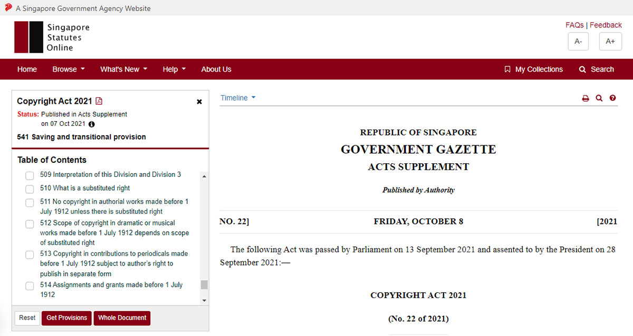This screenshot has width=633, height=336.
Task: Click '[2021' year text in gazette header
Action: 607,222
